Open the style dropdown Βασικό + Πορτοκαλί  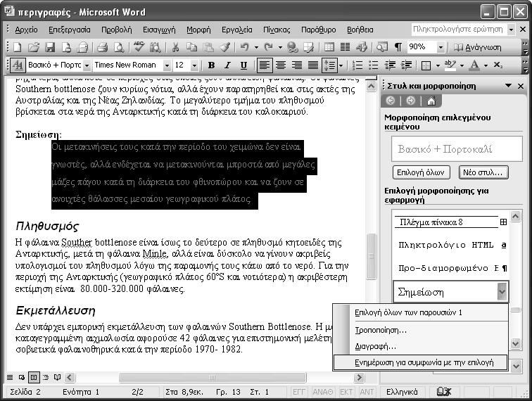pyautogui.click(x=87, y=65)
